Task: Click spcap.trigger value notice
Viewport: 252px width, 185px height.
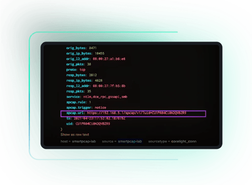Action: (101, 107)
